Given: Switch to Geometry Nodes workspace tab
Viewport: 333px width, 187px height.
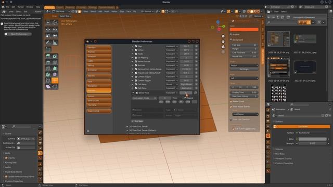Looking at the screenshot, I should coord(106,7).
